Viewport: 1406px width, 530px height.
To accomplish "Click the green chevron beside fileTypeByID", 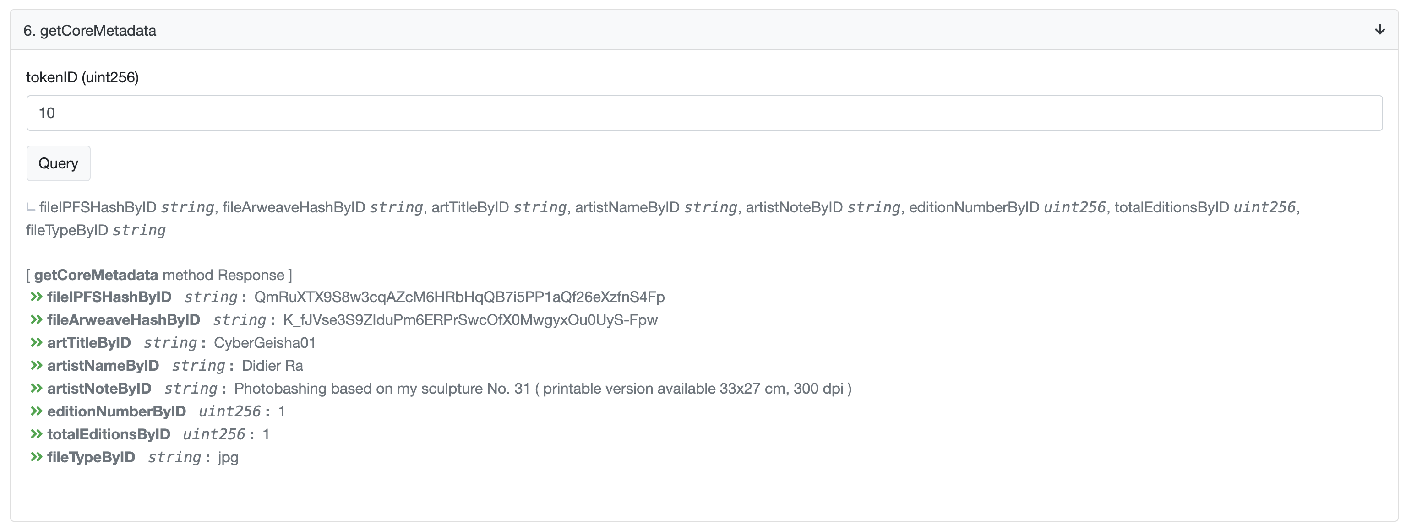I will (37, 457).
